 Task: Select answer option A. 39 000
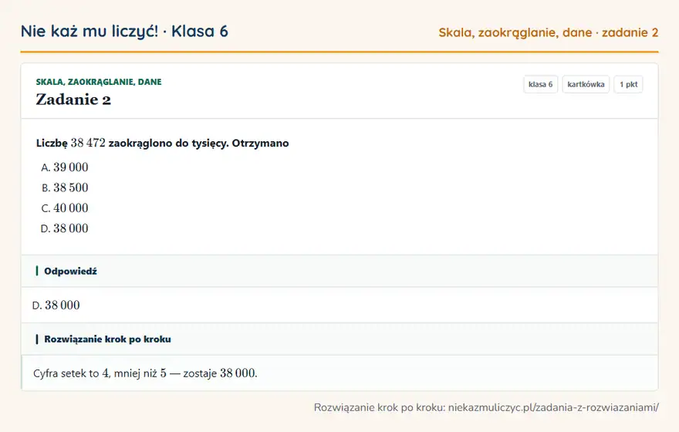click(x=65, y=167)
